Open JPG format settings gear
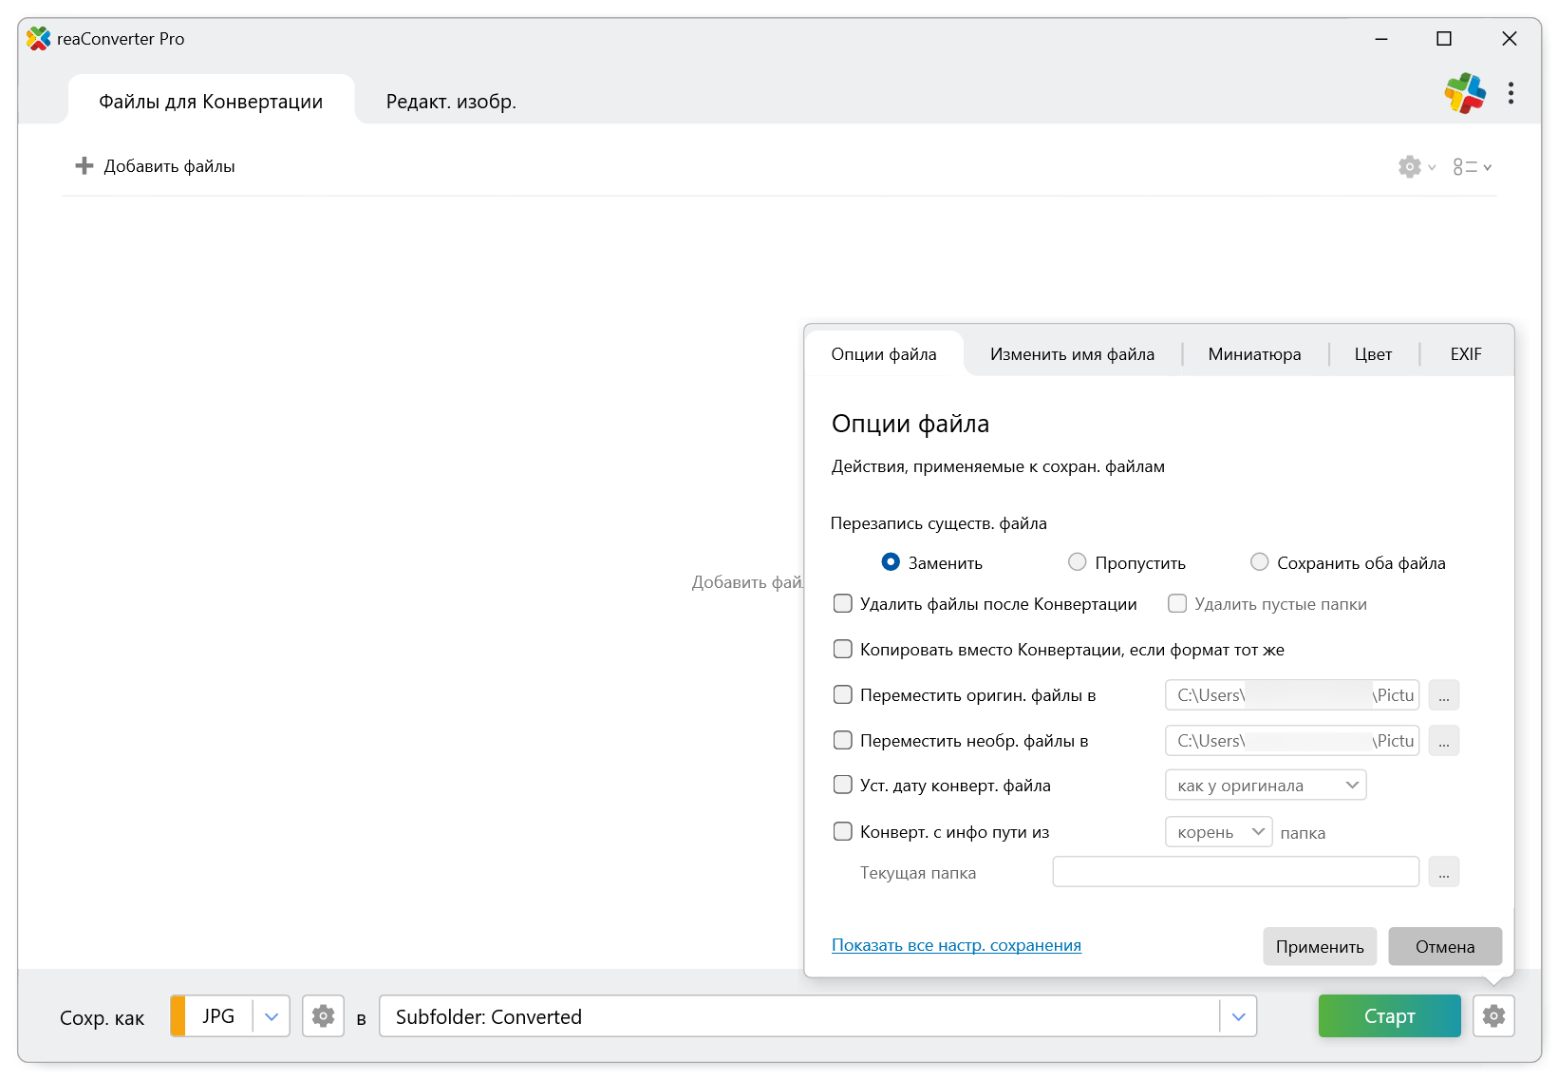Image resolution: width=1558 pixels, height=1080 pixels. tap(323, 1016)
